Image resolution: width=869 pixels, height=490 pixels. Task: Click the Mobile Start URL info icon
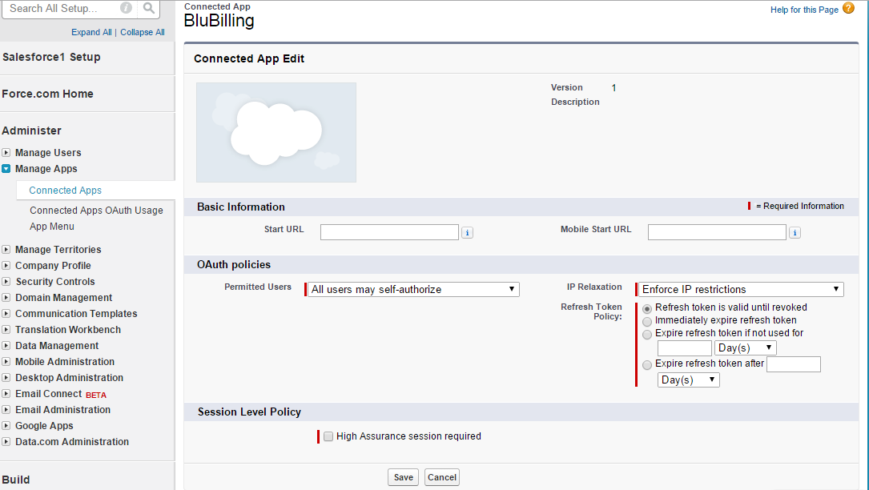pyautogui.click(x=795, y=232)
